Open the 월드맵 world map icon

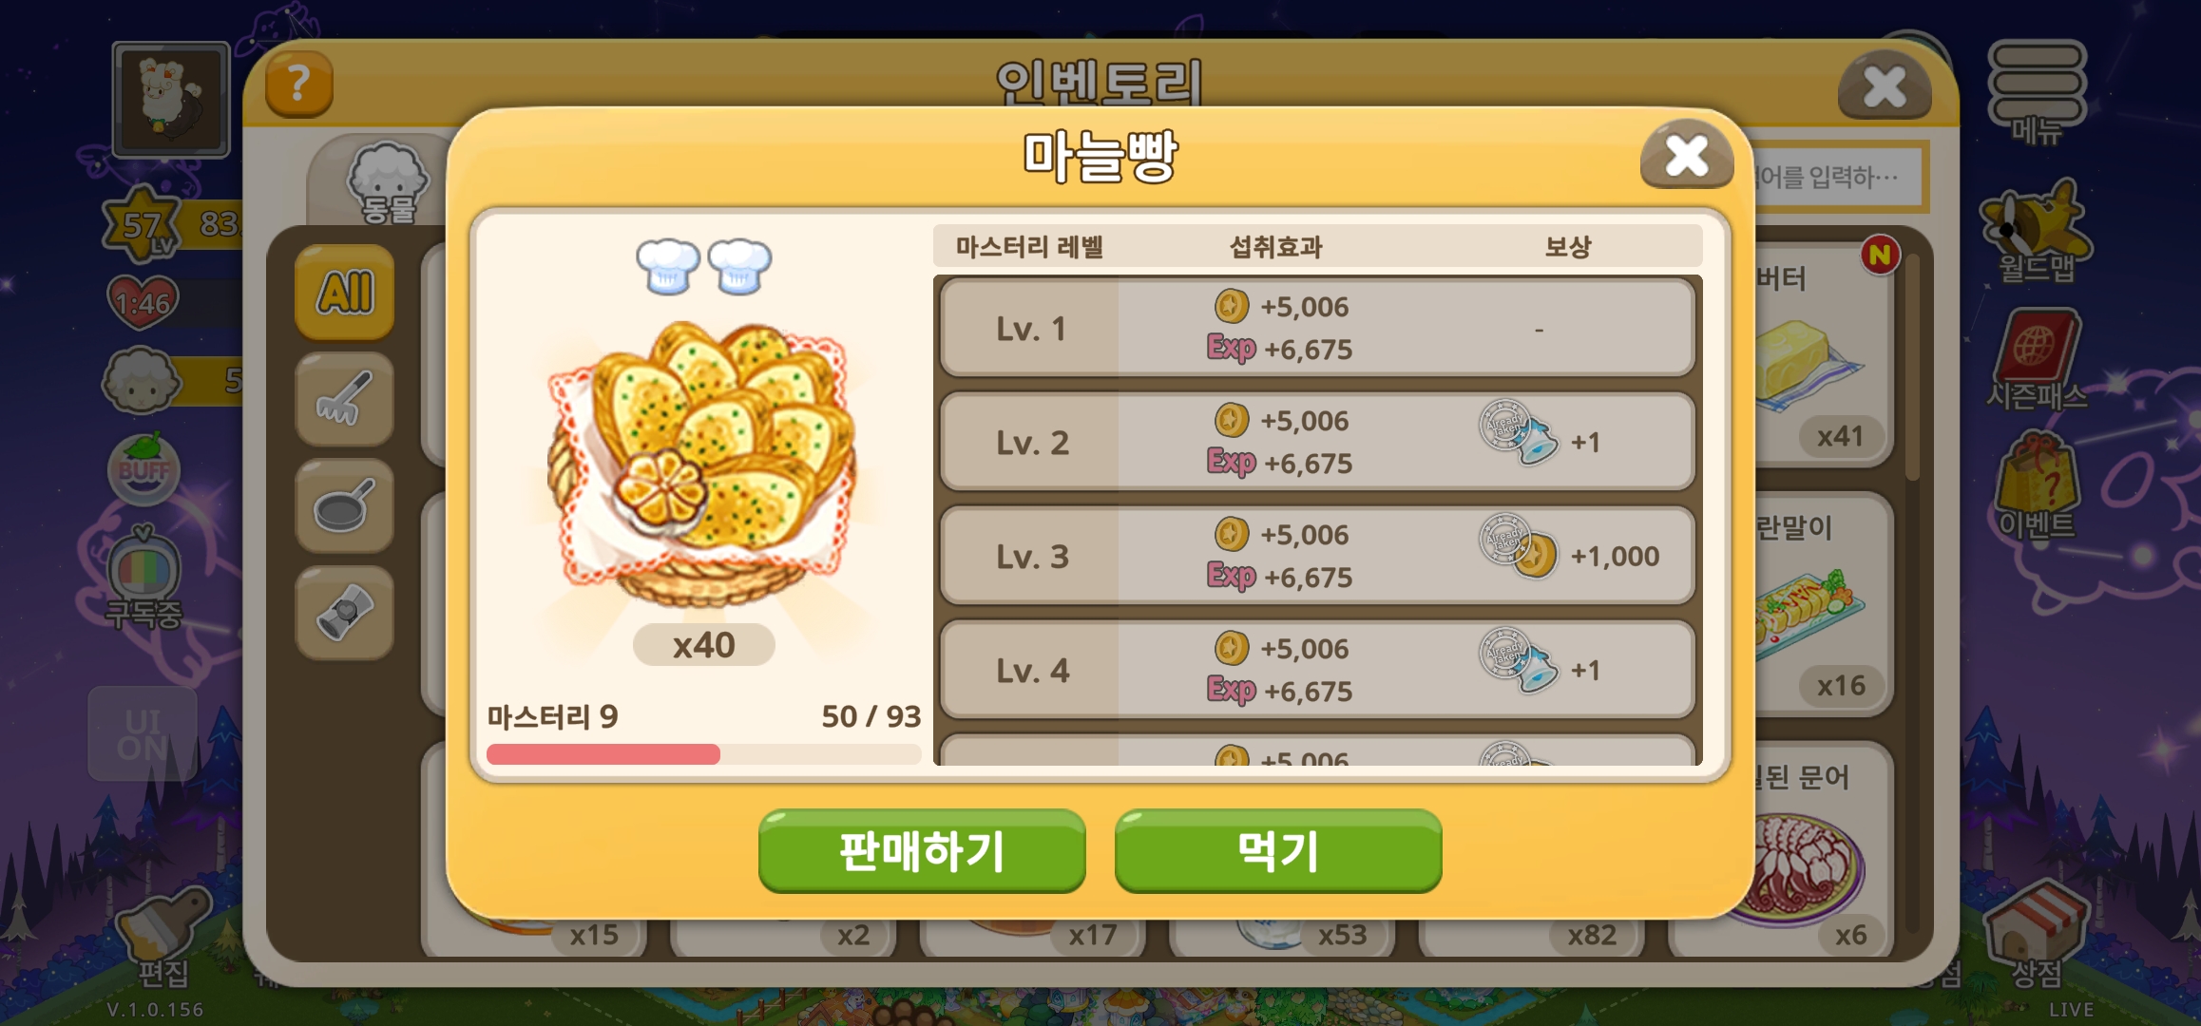coord(2036,233)
